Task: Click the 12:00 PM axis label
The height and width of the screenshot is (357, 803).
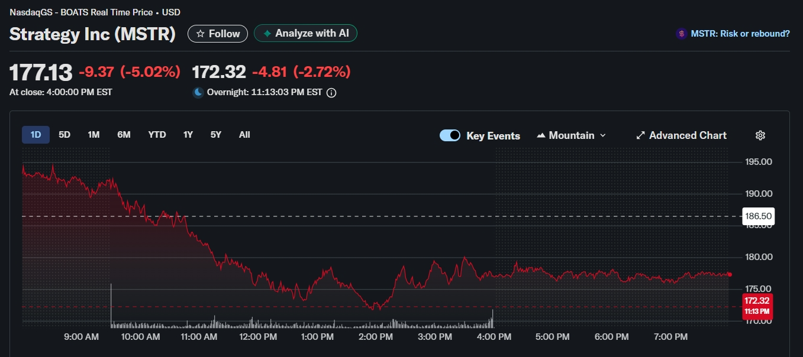Action: (257, 337)
